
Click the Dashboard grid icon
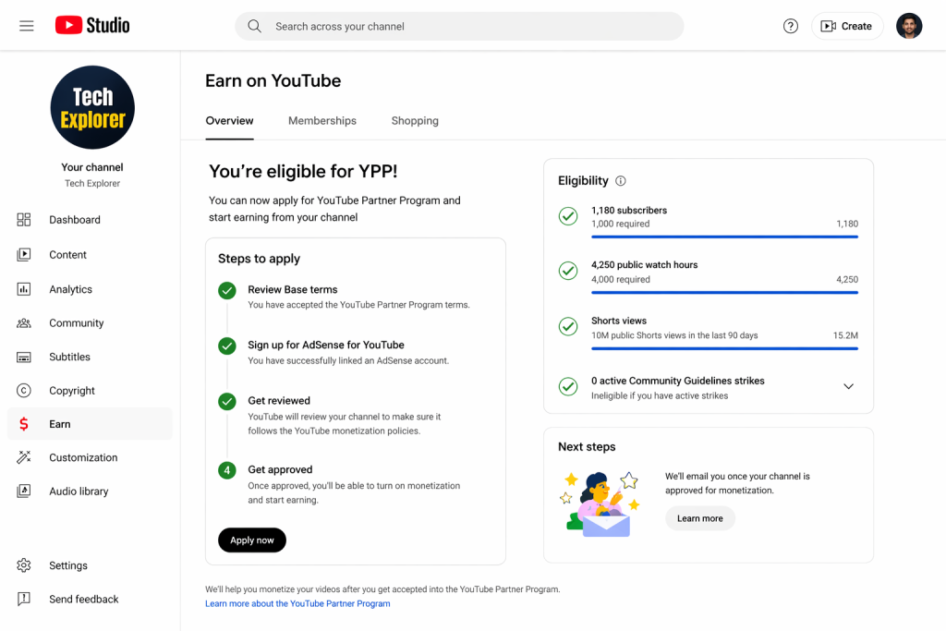(x=23, y=220)
